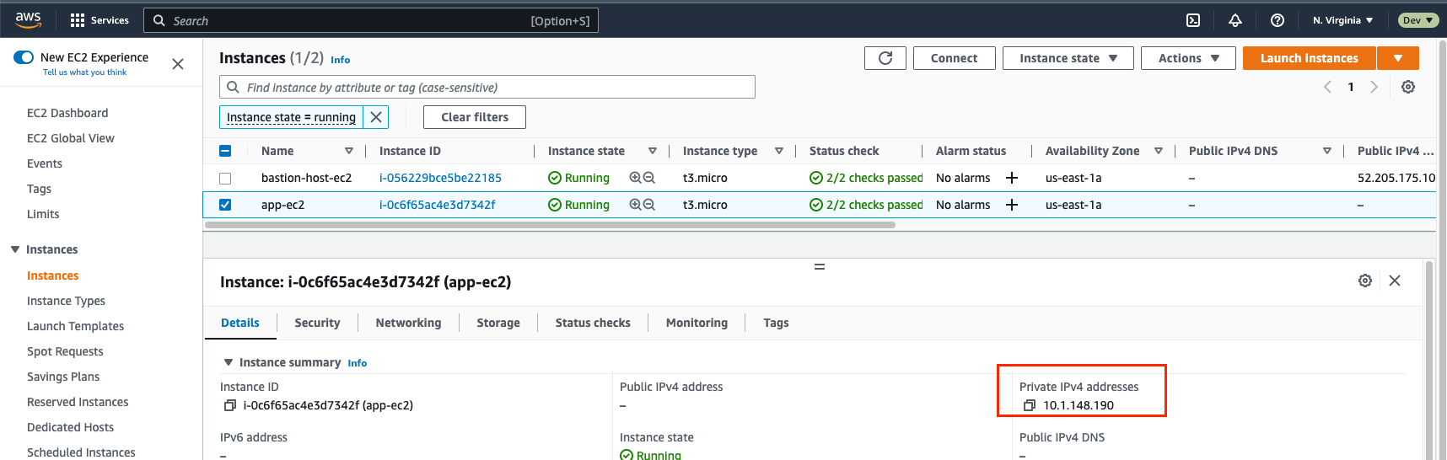Click the Connect button
The width and height of the screenshot is (1447, 460).
click(955, 58)
